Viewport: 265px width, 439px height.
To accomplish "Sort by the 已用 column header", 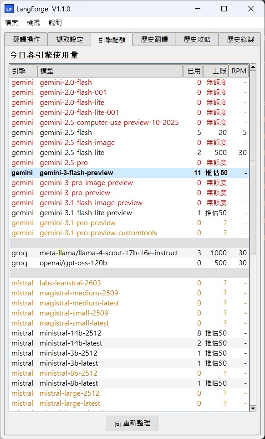I will click(x=193, y=71).
